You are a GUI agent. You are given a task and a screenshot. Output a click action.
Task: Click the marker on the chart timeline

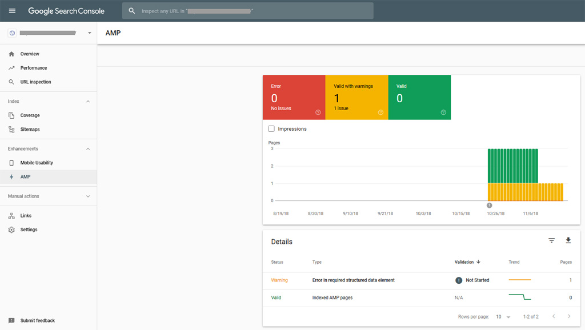pyautogui.click(x=489, y=204)
